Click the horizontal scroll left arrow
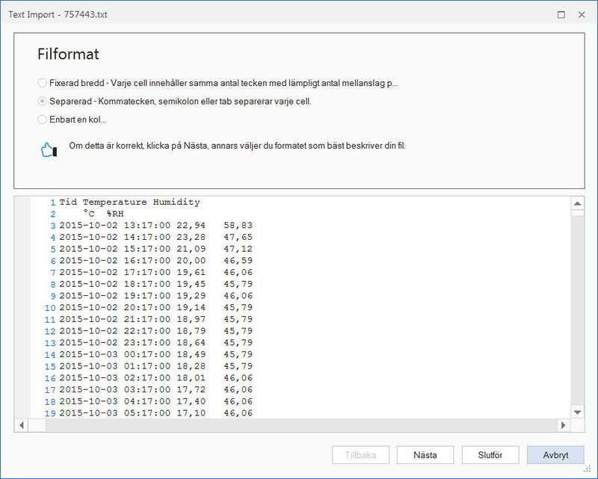 tap(22, 425)
